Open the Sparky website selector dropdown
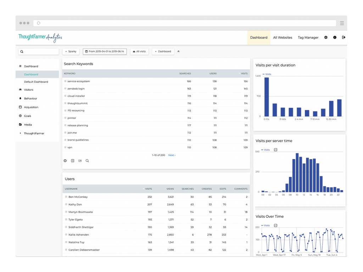363x272 pixels. 71,51
